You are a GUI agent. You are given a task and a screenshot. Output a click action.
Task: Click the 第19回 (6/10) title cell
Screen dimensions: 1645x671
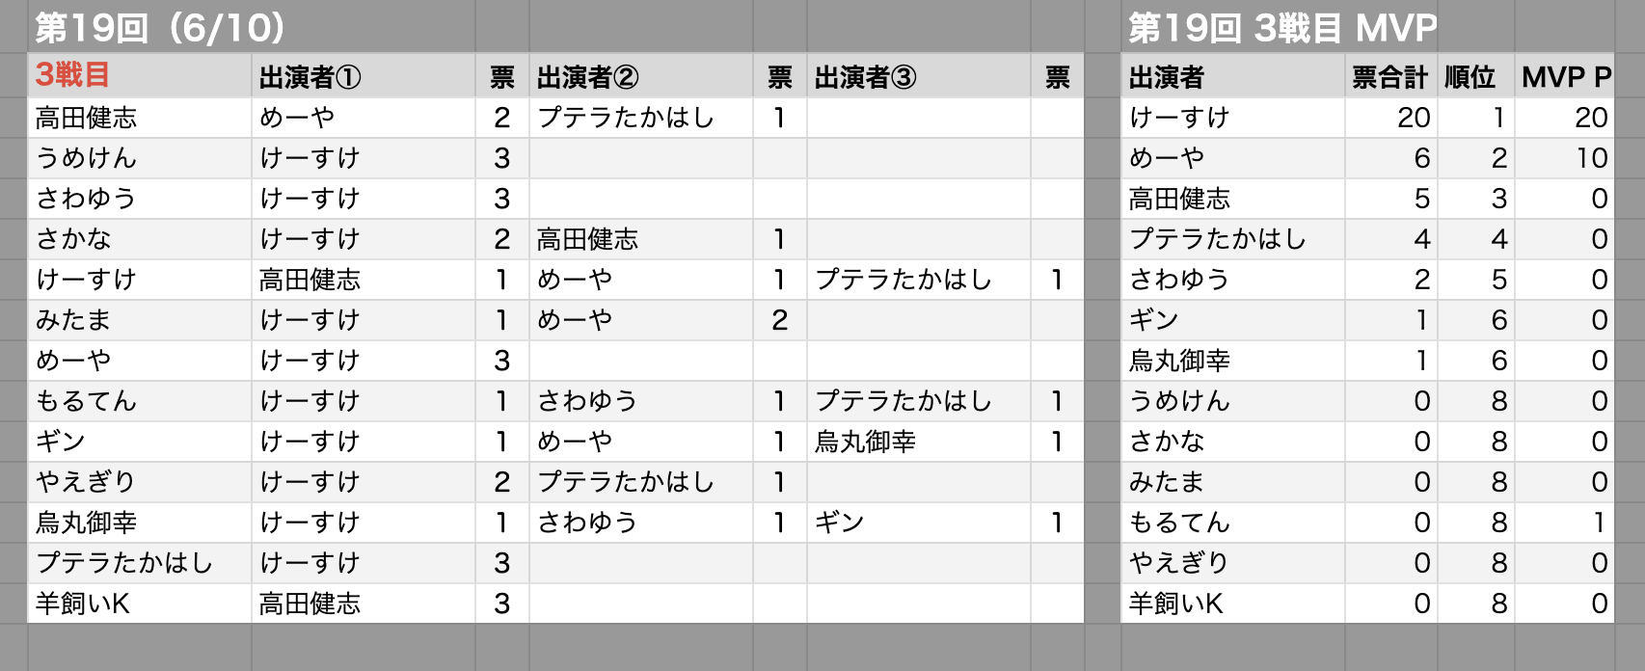[160, 28]
